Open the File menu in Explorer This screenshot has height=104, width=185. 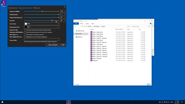(76, 24)
